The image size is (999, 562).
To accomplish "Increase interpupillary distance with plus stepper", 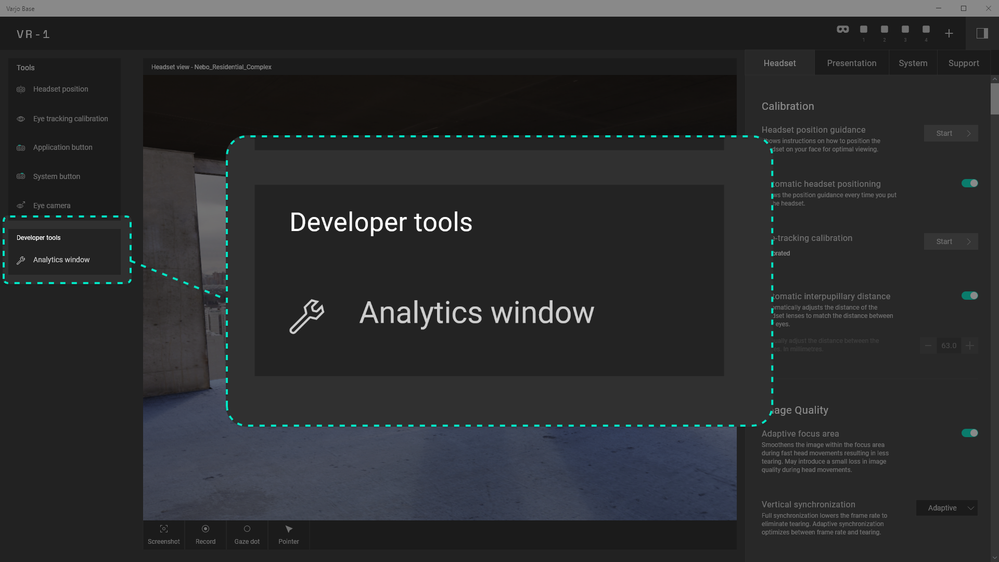I will (x=970, y=346).
